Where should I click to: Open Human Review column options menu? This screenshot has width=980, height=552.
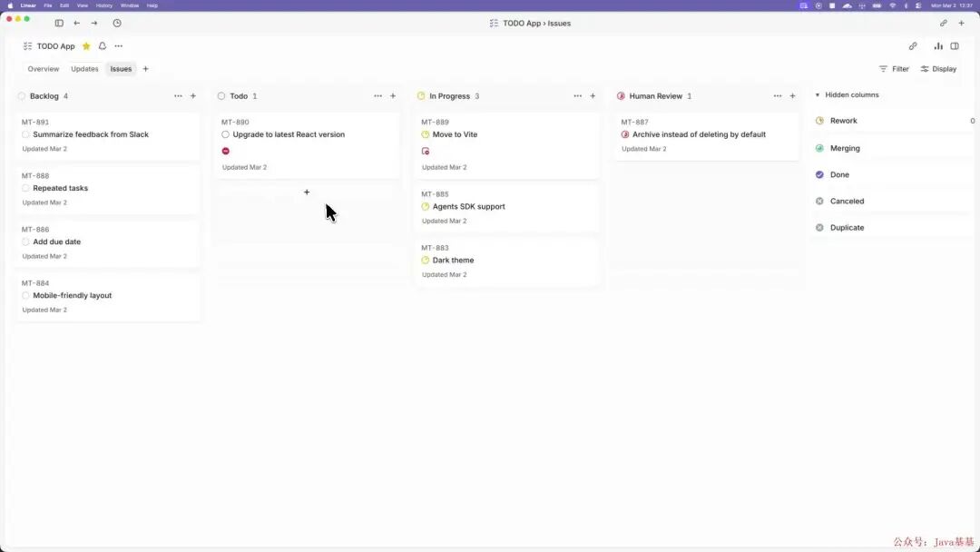[778, 96]
